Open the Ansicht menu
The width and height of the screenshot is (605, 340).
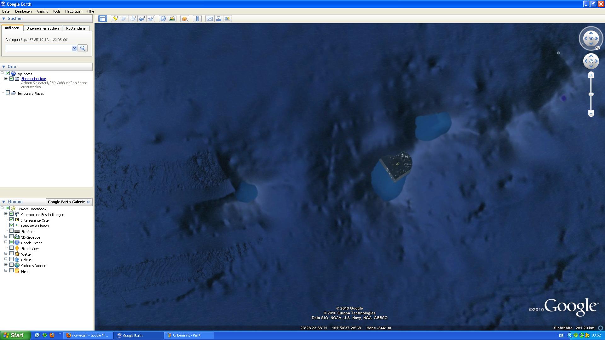(x=42, y=11)
